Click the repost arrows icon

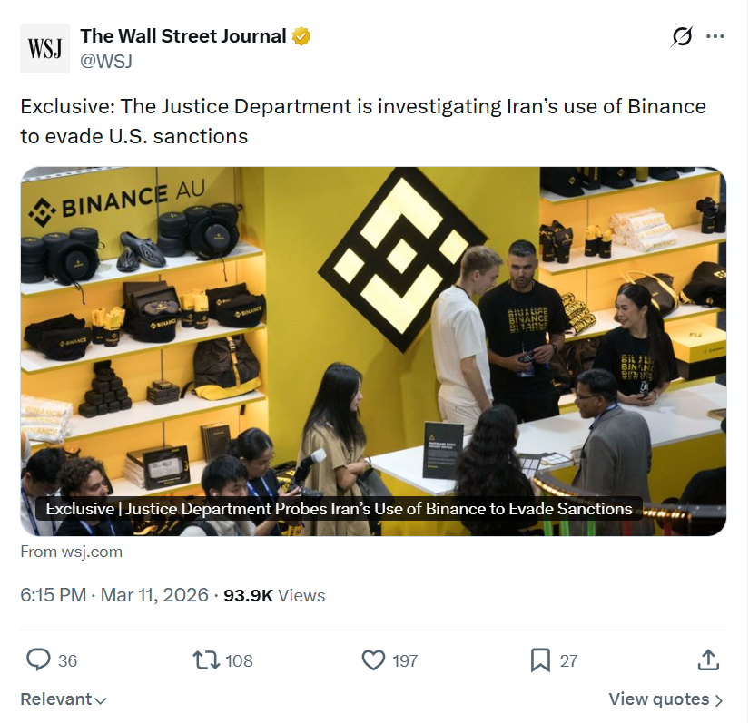pos(206,660)
